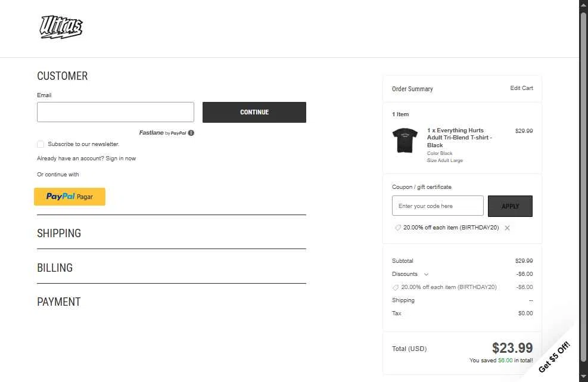Click the CUSTOMER section heading

coord(62,76)
